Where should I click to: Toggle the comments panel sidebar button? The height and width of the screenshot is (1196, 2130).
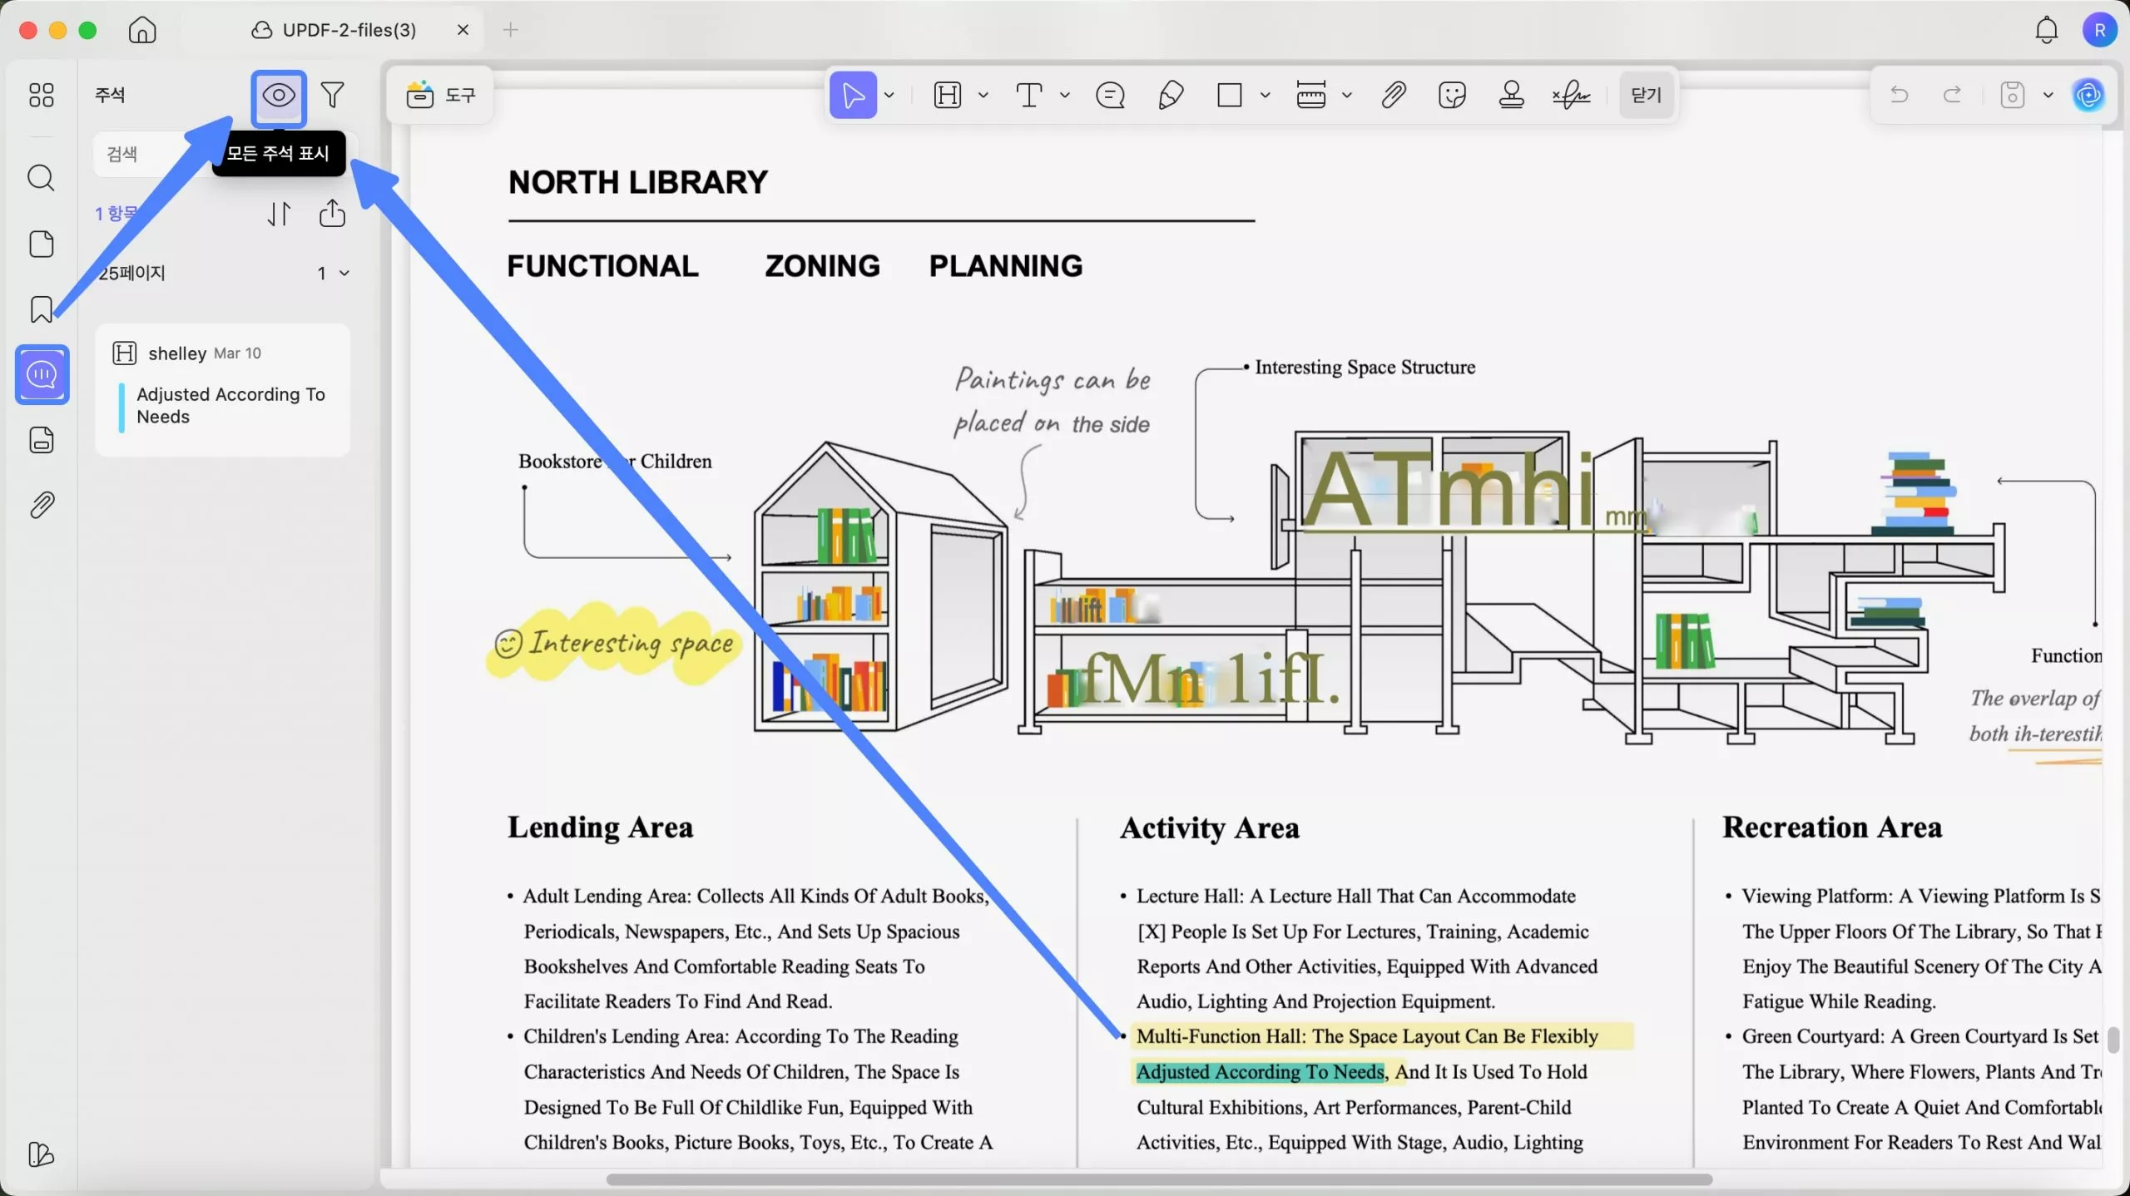[x=42, y=375]
